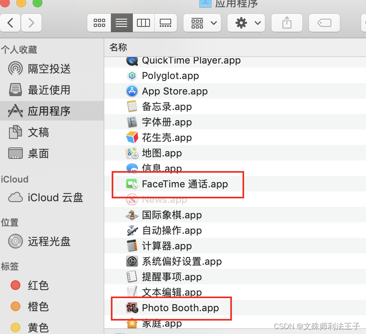
Task: Sort by the 名称 column header
Action: pos(118,47)
